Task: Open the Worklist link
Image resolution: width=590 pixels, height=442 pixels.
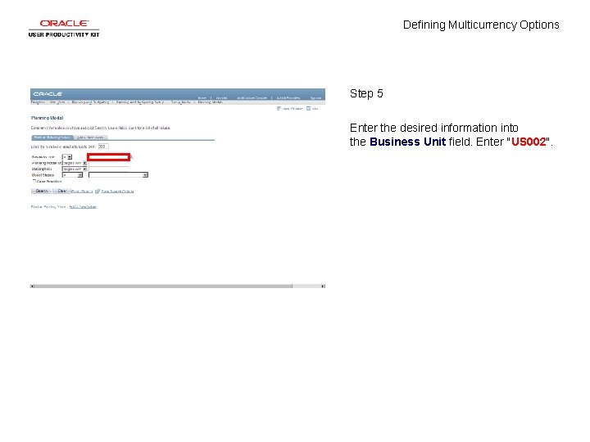Action: tap(221, 97)
